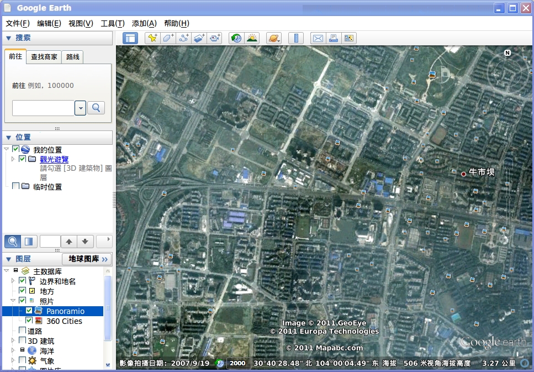Viewport: 534px width, 372px height.
Task: Open the 牛市坝 place marker
Action: click(x=463, y=174)
